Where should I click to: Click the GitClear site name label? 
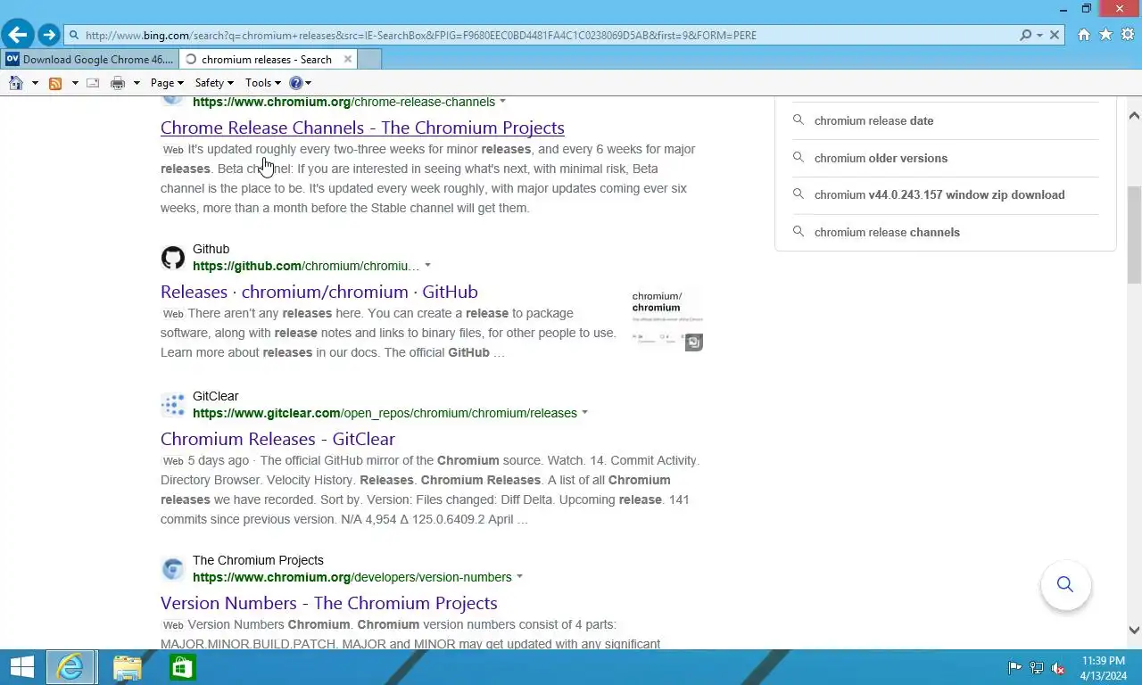(x=215, y=396)
